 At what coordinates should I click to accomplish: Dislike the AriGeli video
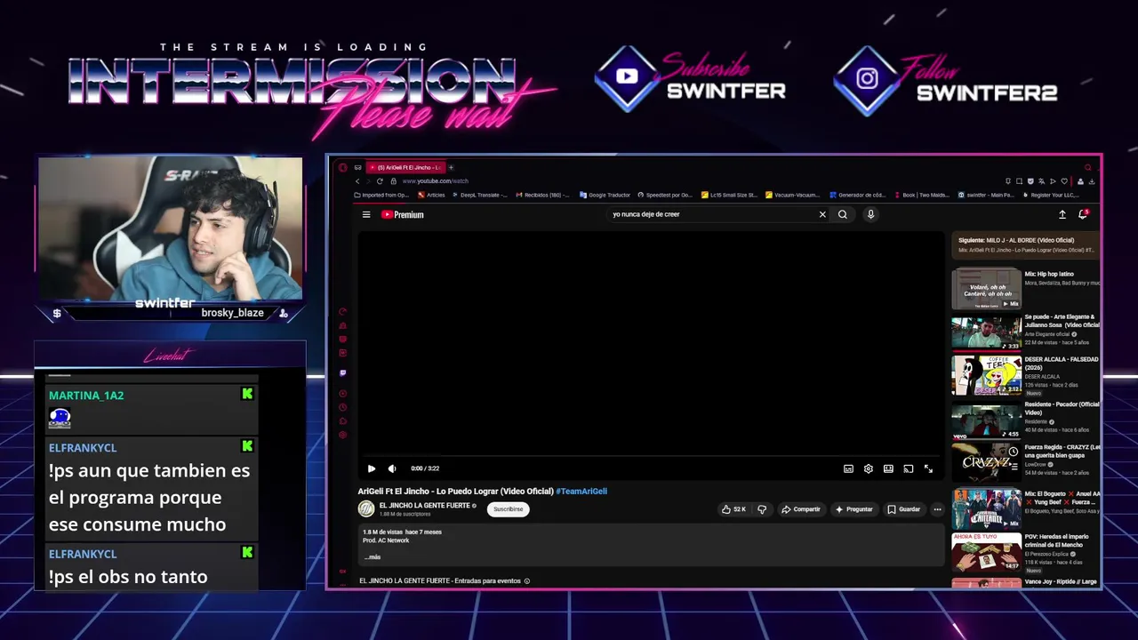click(761, 509)
